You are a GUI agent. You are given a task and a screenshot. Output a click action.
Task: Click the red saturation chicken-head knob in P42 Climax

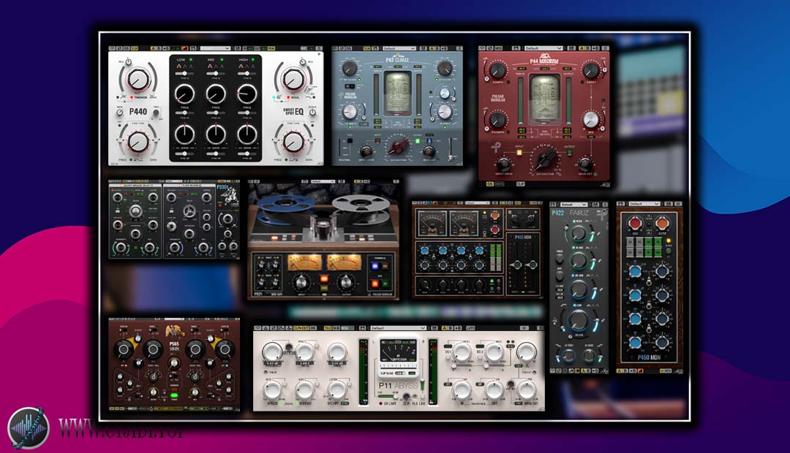click(399, 147)
